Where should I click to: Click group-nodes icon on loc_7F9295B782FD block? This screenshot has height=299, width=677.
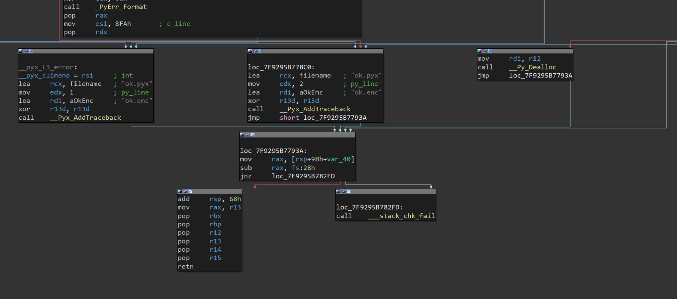click(x=349, y=191)
